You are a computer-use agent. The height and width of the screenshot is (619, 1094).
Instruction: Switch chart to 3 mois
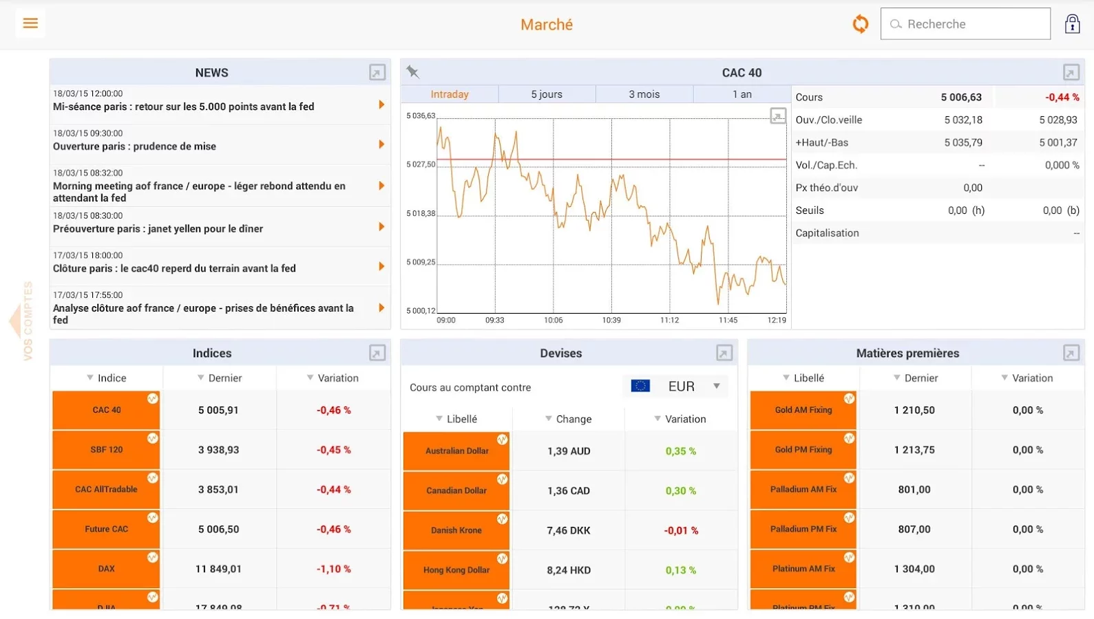click(644, 94)
